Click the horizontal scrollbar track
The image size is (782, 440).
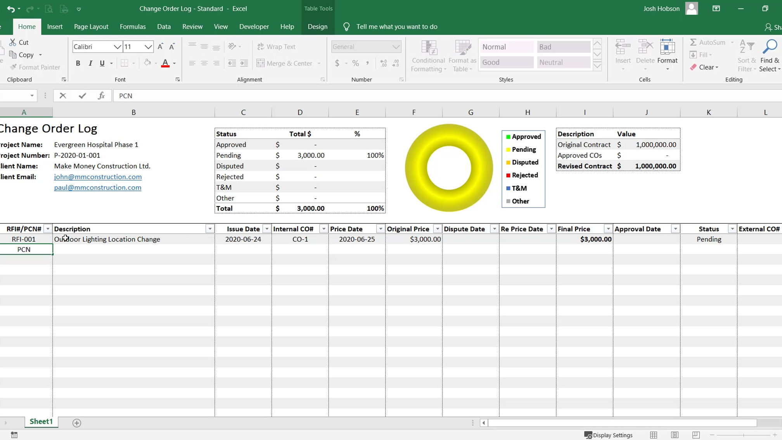(622, 423)
